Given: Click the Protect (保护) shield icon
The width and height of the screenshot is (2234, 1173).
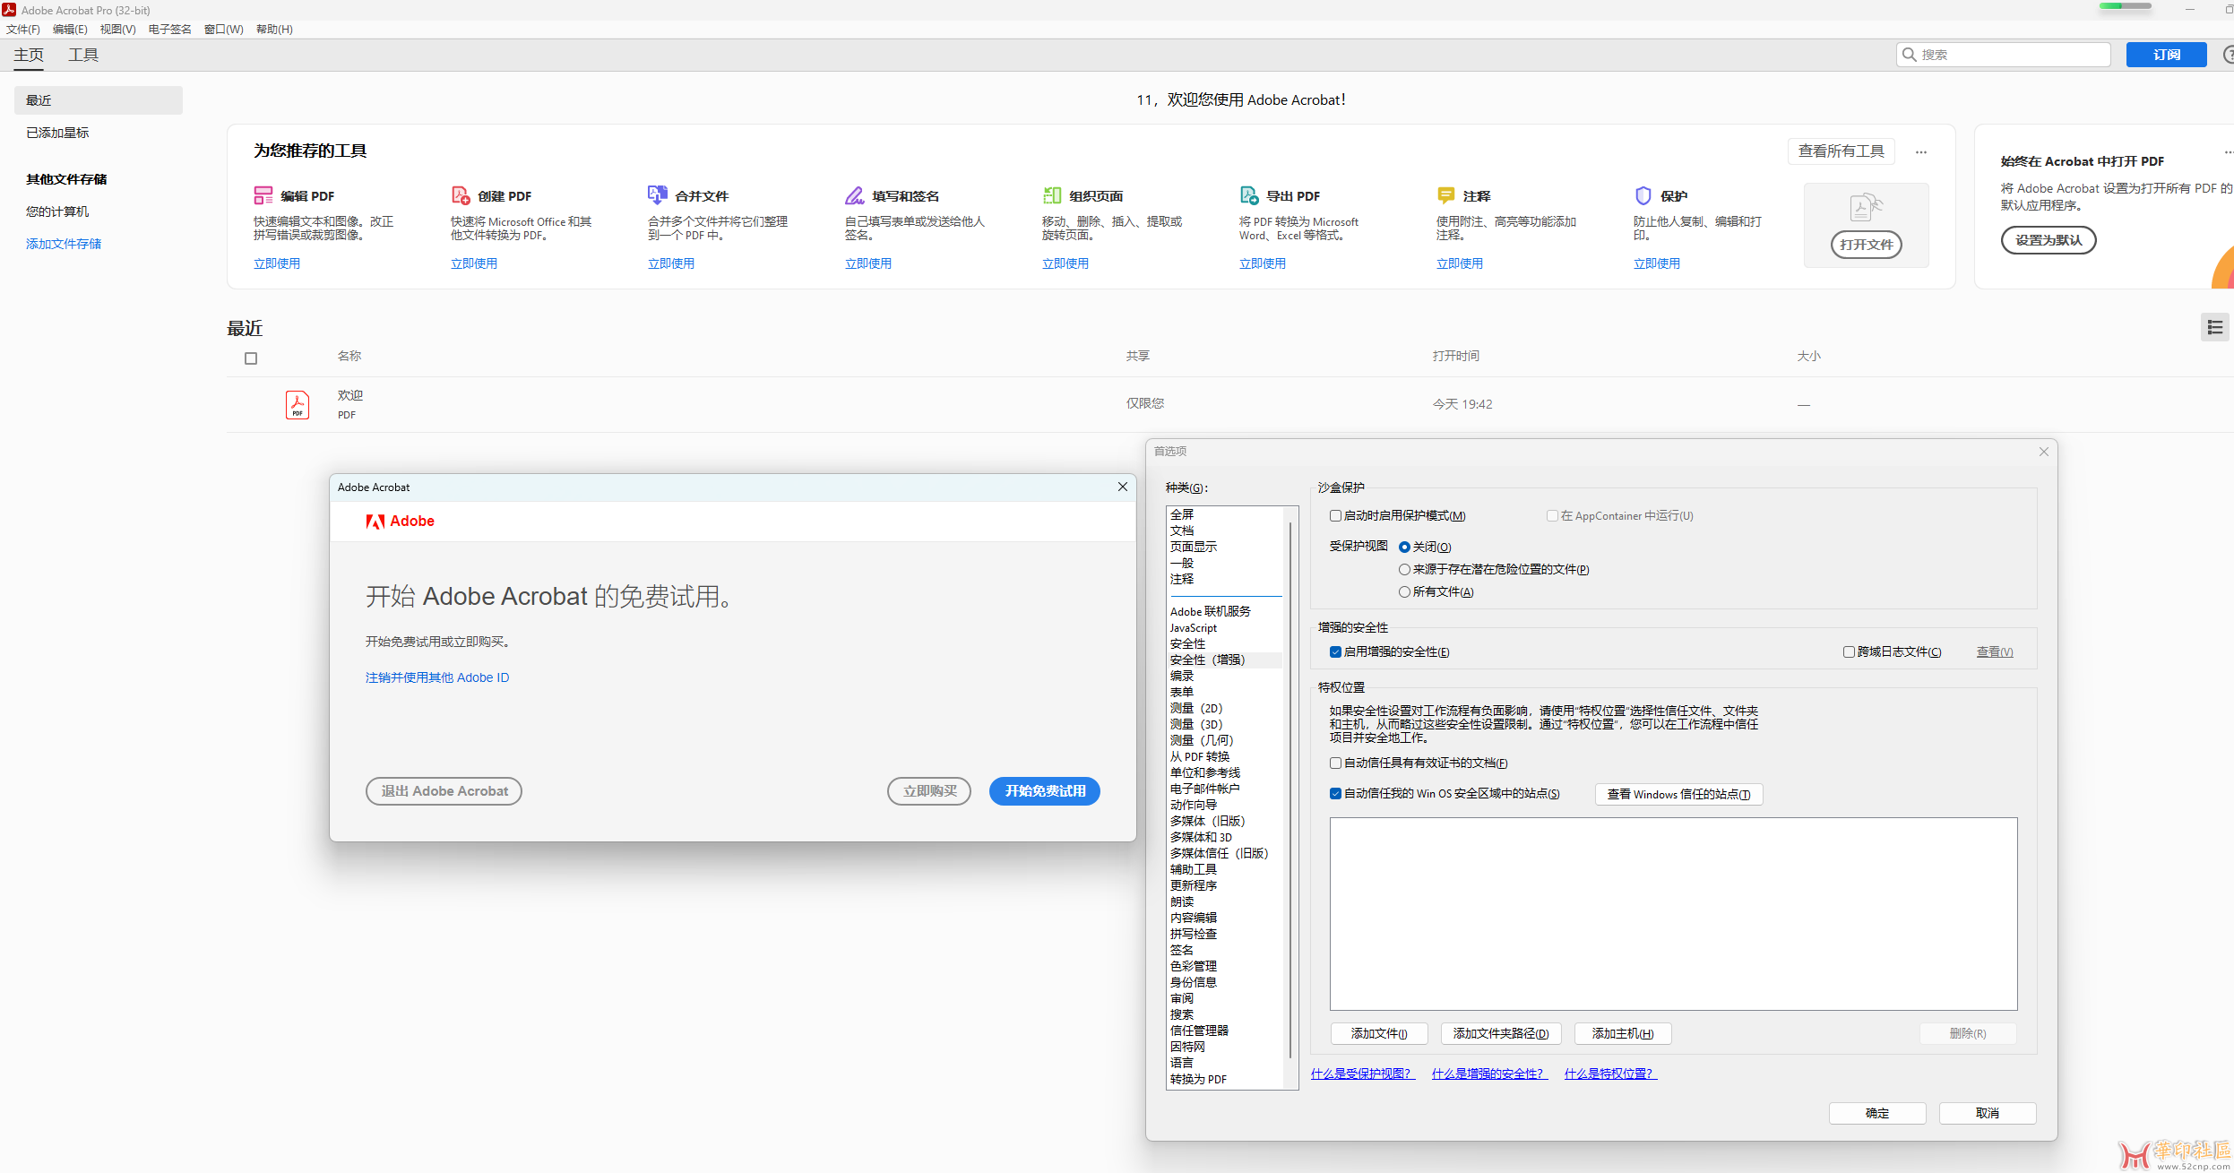Looking at the screenshot, I should pos(1643,195).
